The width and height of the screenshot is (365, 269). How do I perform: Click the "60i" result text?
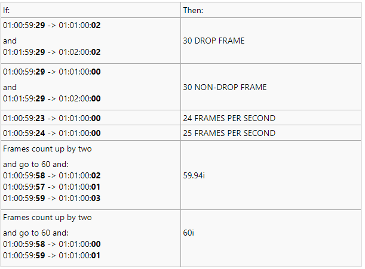189,233
